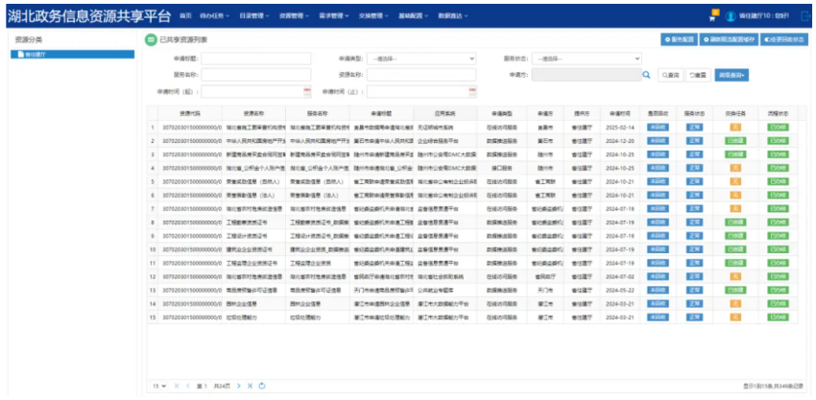
Task: Click the user avatar icon in header
Action: click(x=731, y=15)
